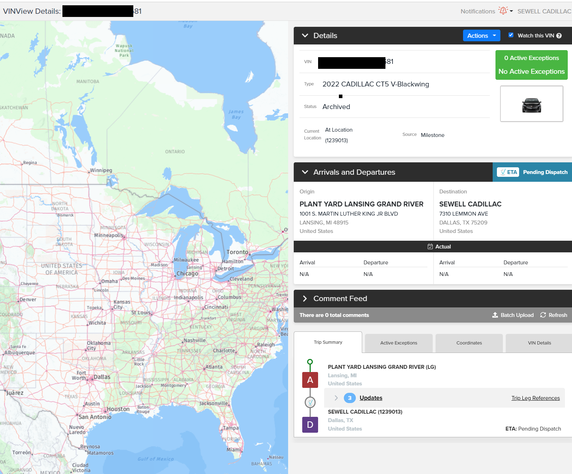Collapse the Details panel

(x=305, y=36)
